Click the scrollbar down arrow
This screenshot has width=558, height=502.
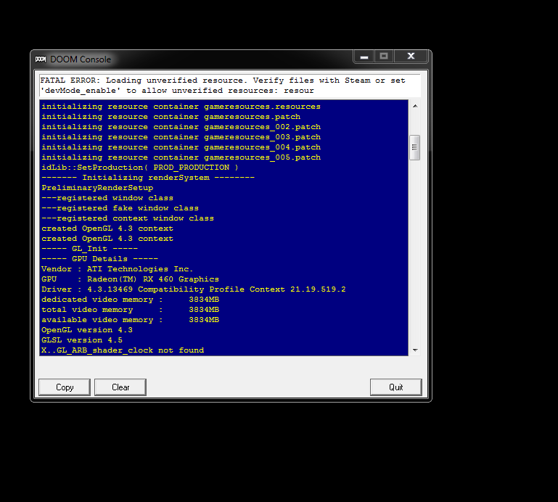(415, 350)
